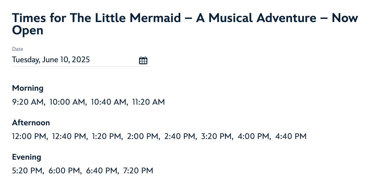Image resolution: width=383 pixels, height=192 pixels.
Task: Click the 4:00 PM showtime
Action: click(x=253, y=136)
